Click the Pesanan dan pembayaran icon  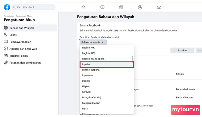6,62
